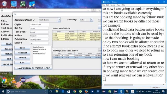Select the Java Script booking row
The width and height of the screenshot is (167, 94).
77,56
